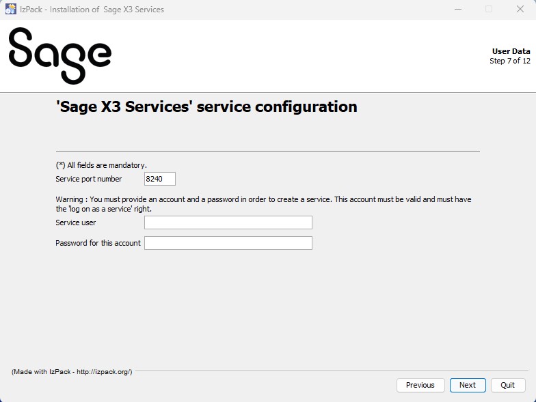
Task: Click the greyed-out maximize window button
Action: 489,10
